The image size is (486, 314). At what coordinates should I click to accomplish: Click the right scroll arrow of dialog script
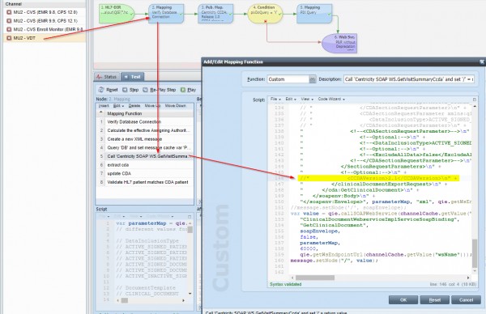coord(468,278)
